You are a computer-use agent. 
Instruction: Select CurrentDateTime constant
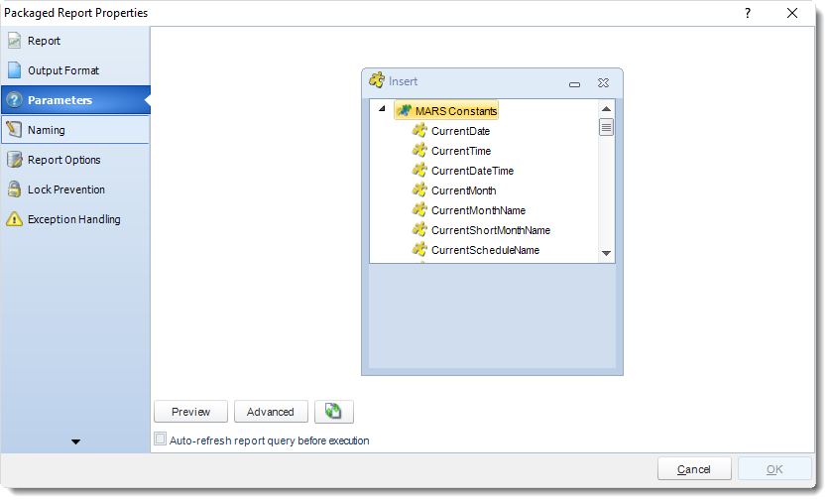(472, 171)
